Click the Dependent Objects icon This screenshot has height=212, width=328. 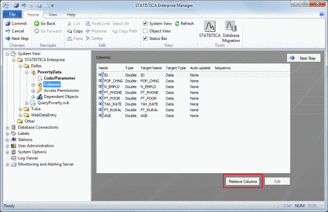click(x=39, y=97)
